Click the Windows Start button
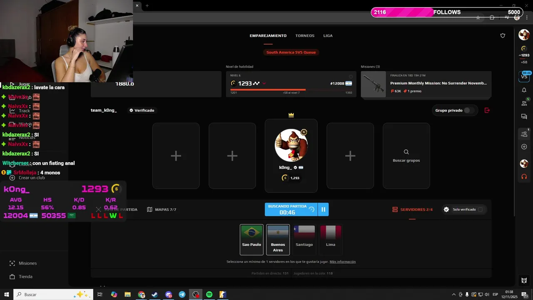Image resolution: width=533 pixels, height=300 pixels. (6, 295)
